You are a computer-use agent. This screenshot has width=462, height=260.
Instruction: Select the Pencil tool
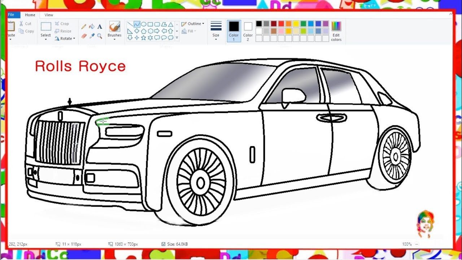point(84,27)
